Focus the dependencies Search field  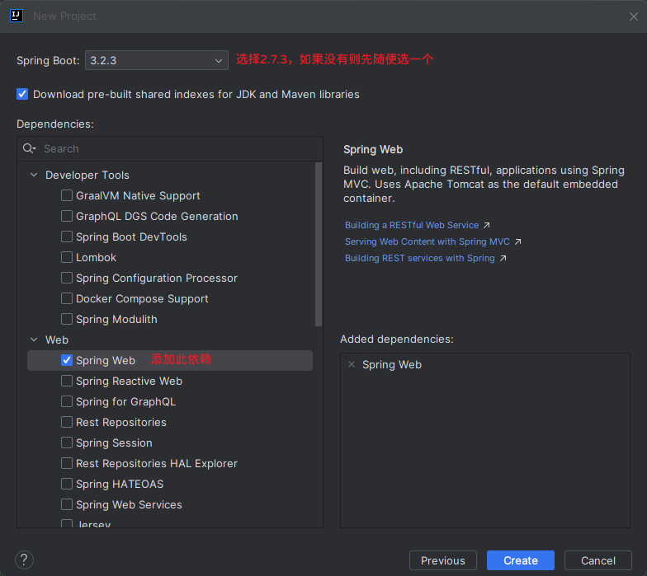click(x=170, y=148)
